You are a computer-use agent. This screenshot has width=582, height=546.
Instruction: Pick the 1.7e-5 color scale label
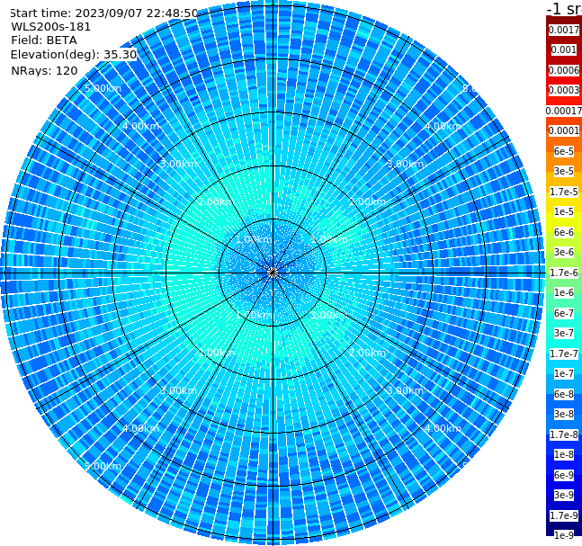[564, 192]
